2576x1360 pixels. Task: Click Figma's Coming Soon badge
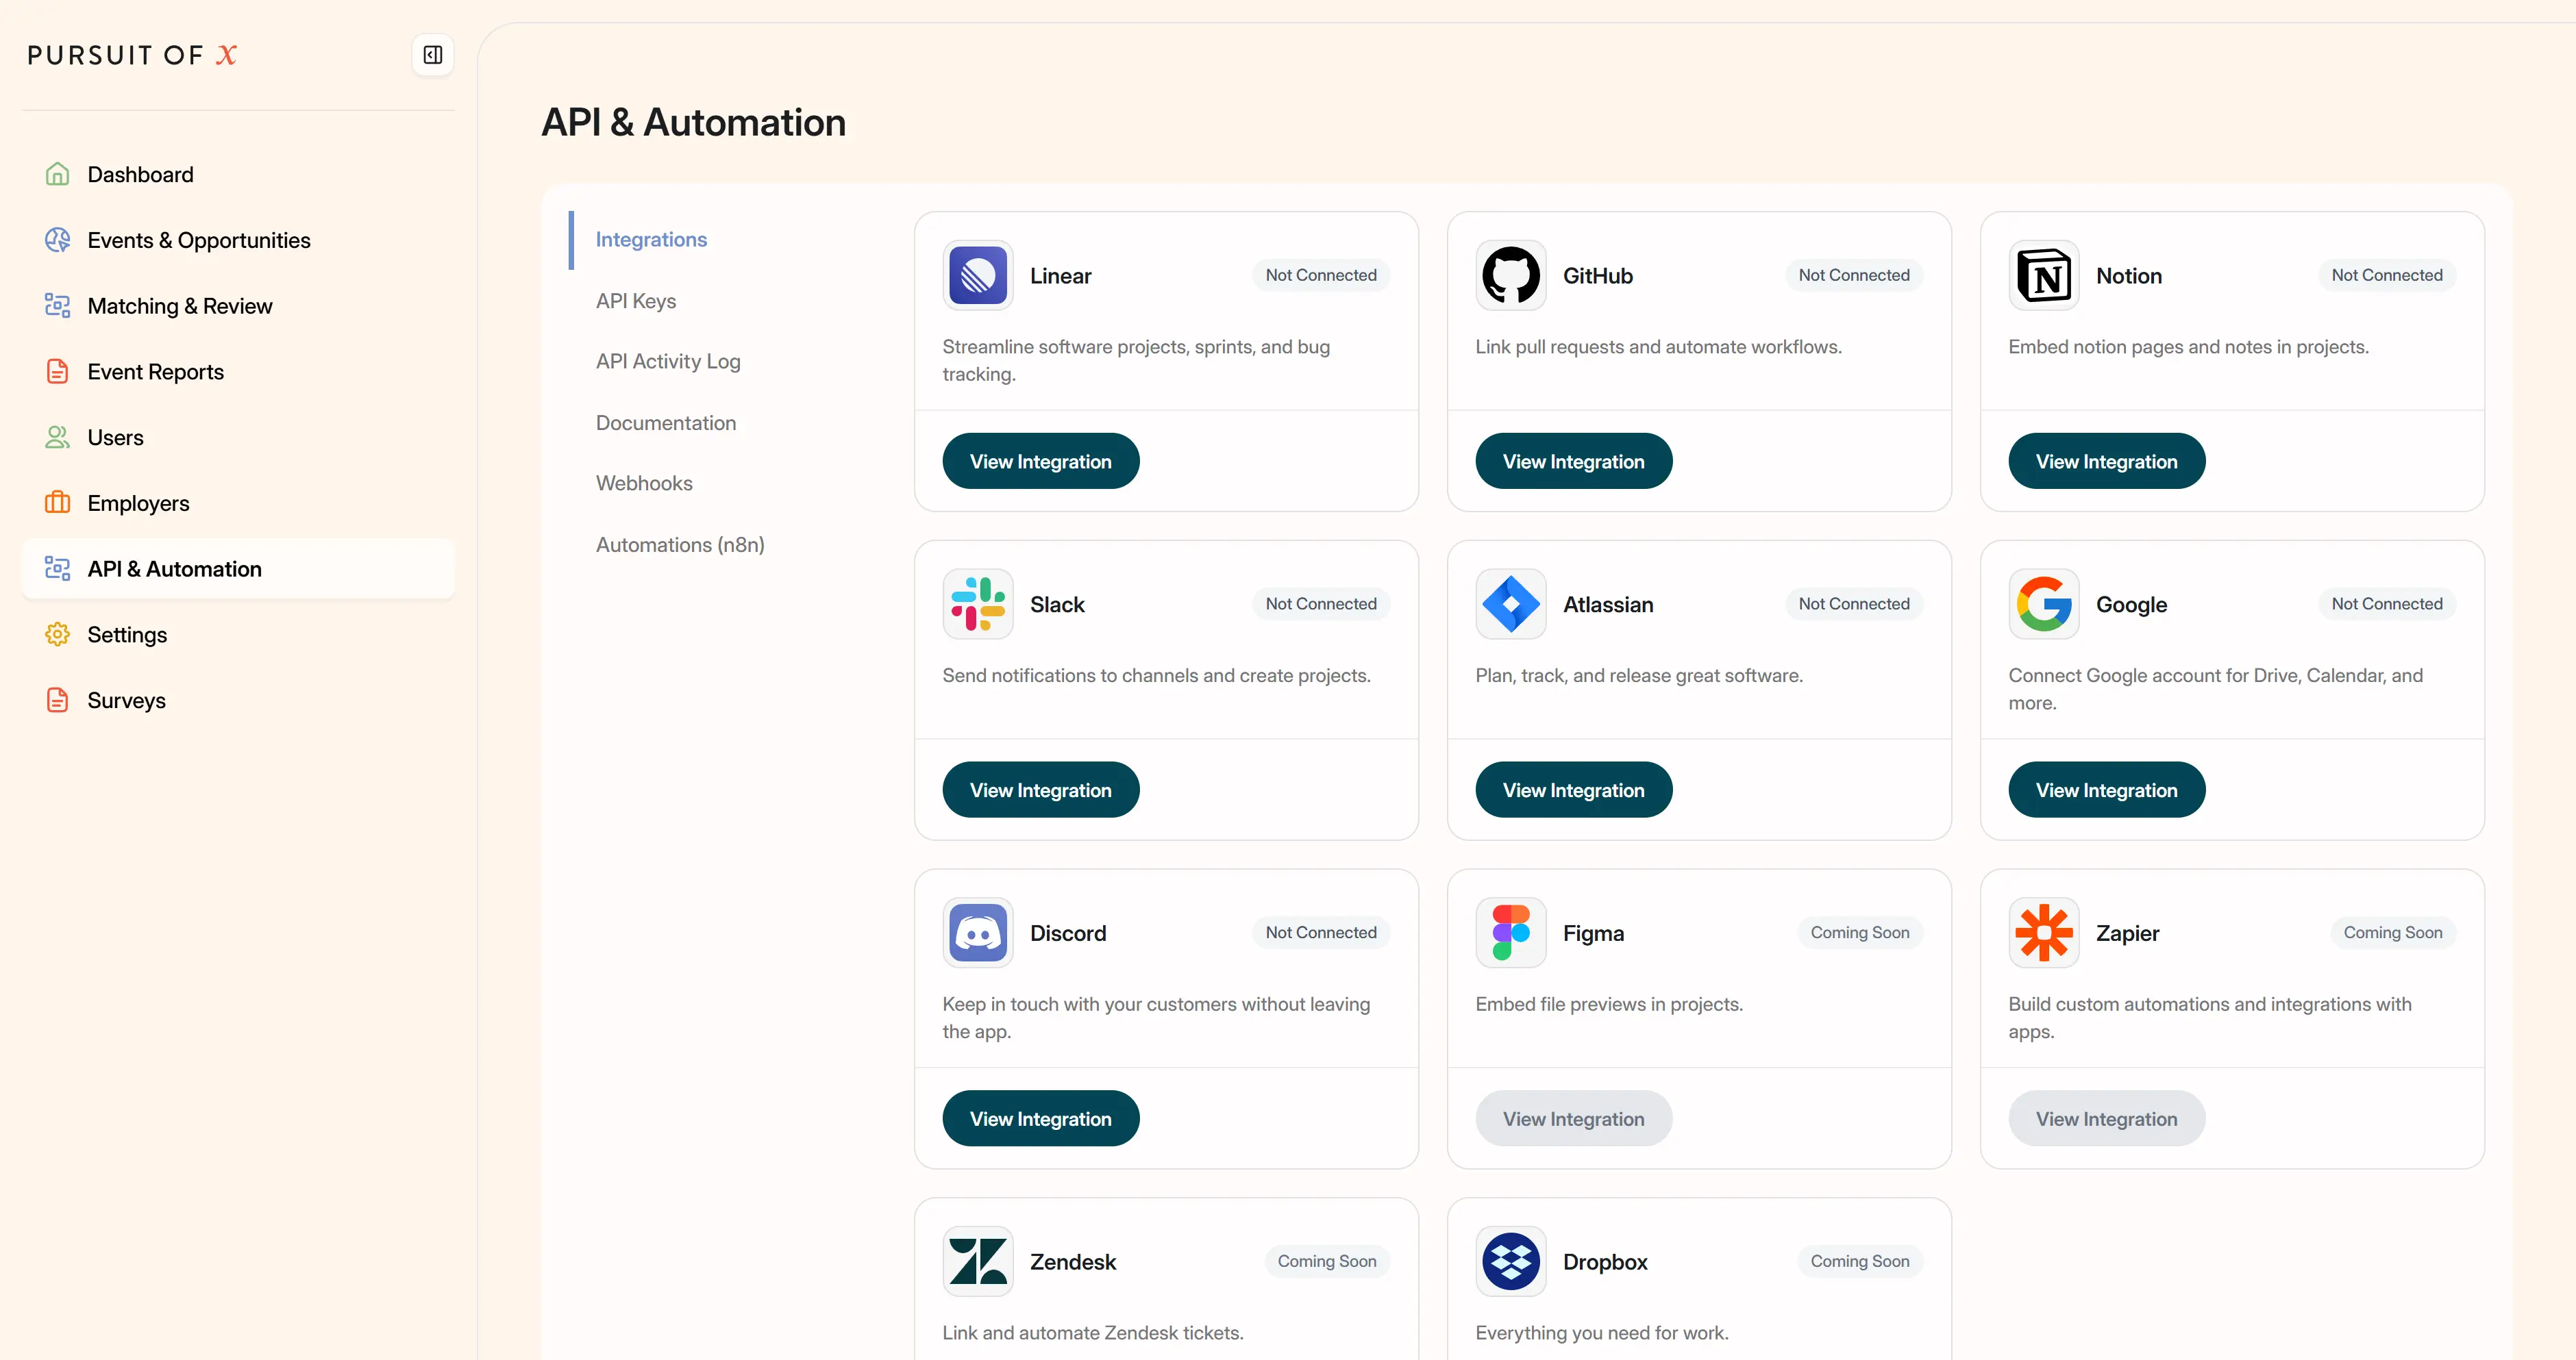(1860, 932)
